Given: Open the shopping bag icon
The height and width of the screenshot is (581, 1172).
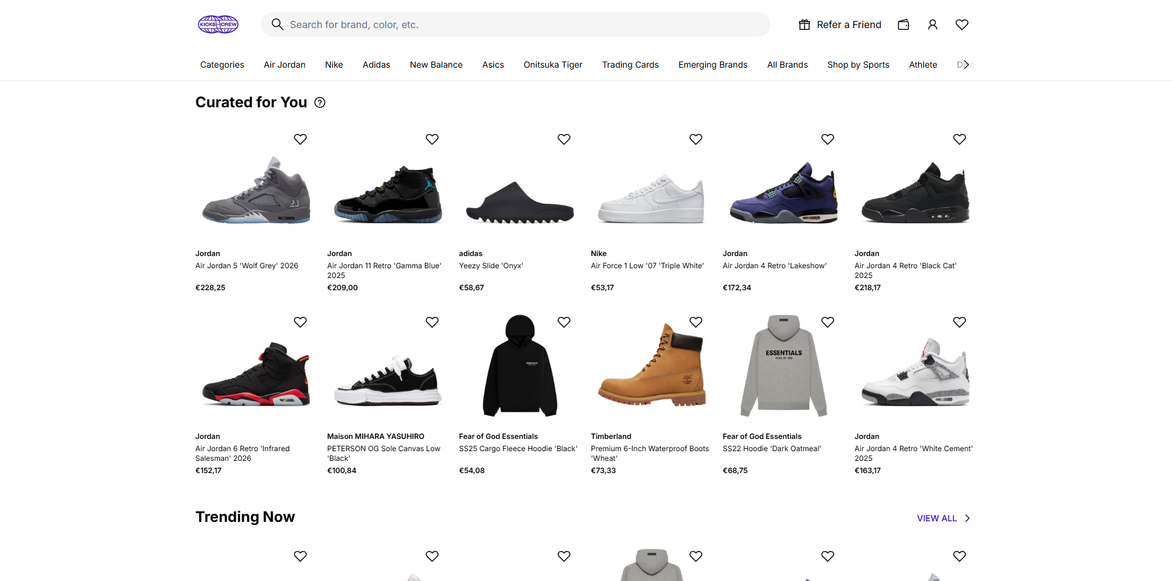Looking at the screenshot, I should 903,24.
